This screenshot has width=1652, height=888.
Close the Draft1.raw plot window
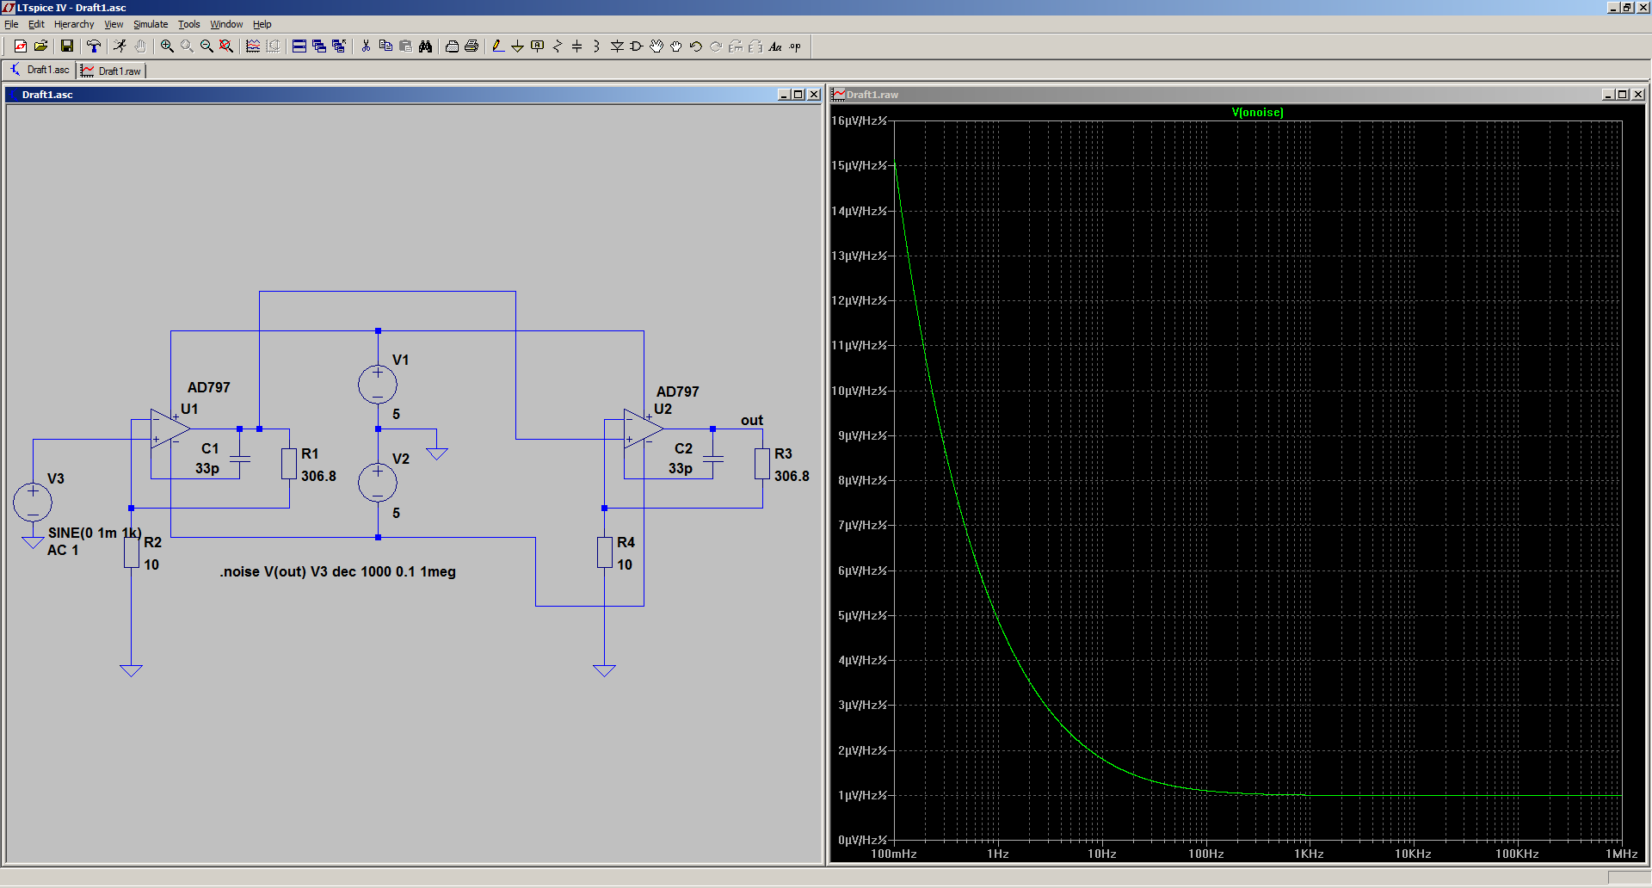point(1638,95)
